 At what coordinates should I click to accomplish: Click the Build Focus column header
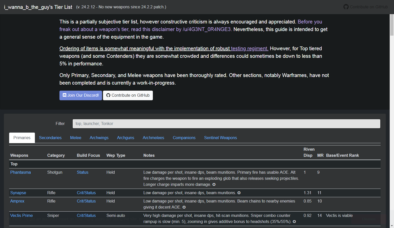(x=88, y=156)
